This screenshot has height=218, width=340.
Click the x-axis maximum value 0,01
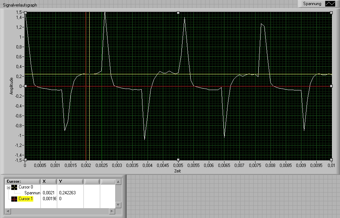pyautogui.click(x=331, y=165)
